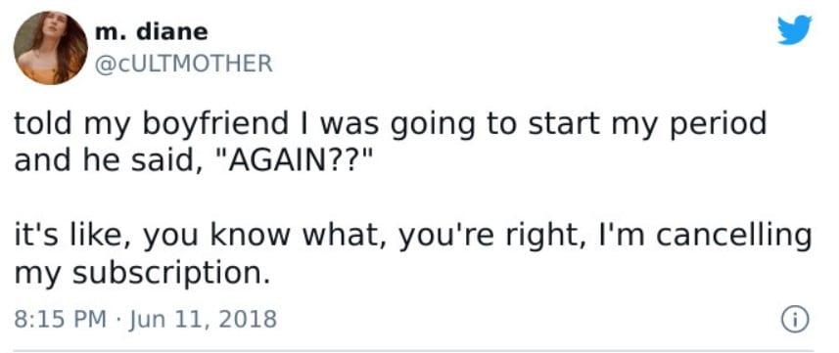The height and width of the screenshot is (353, 839).
Task: Open the @cULTMOTHER handle link
Action: click(183, 65)
